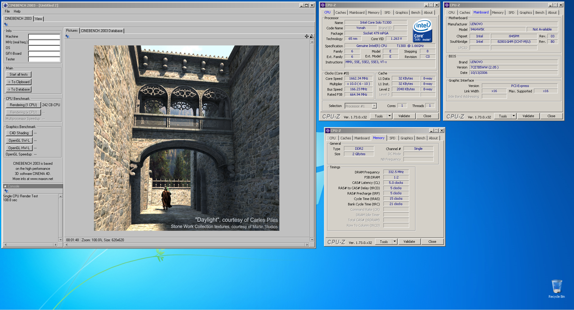This screenshot has height=310, width=574.
Task: Switch to the View tab in CINEBENCH
Action: click(39, 19)
